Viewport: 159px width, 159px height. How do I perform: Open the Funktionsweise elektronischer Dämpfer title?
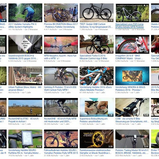click(x=95, y=152)
